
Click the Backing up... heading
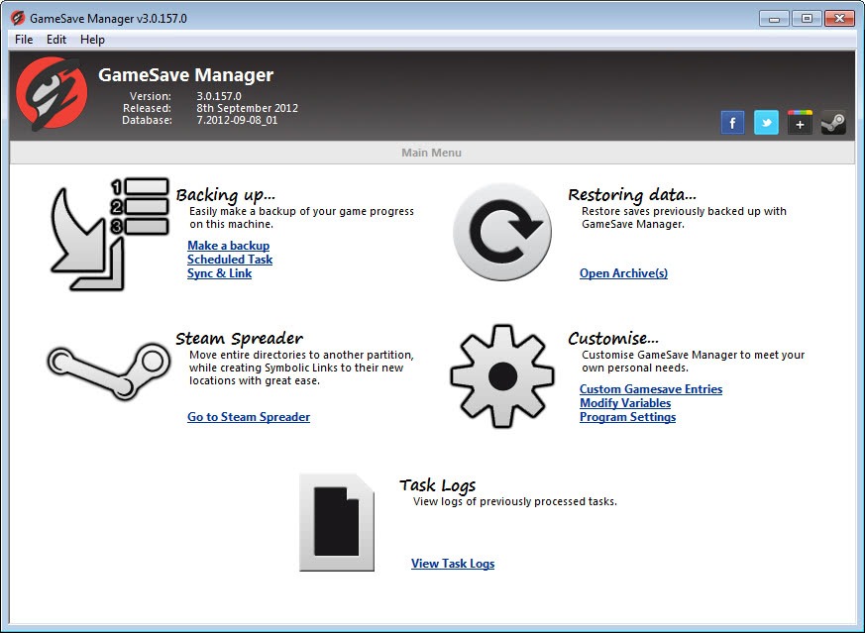[226, 194]
